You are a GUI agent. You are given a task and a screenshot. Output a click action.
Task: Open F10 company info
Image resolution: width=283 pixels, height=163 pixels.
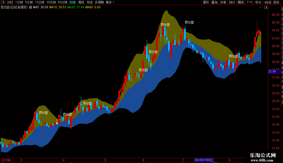point(250,2)
